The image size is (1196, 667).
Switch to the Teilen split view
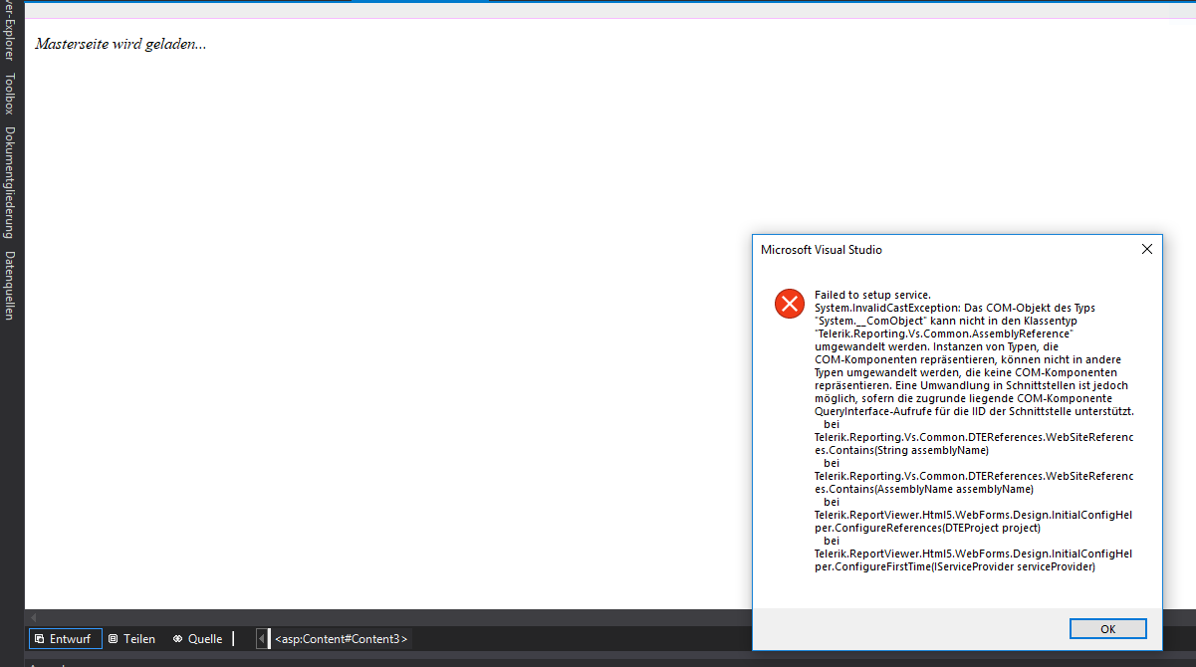tap(131, 638)
